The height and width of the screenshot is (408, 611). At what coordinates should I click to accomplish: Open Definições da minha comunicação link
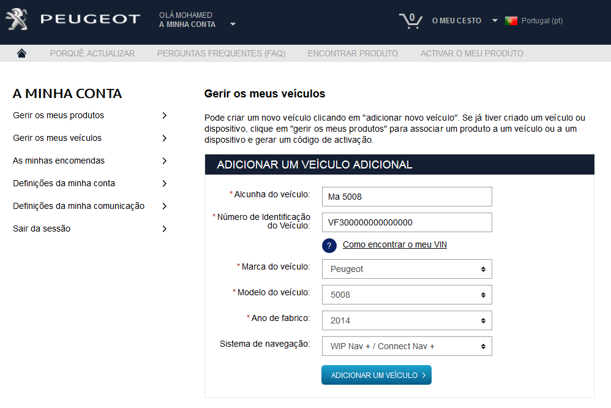(x=79, y=206)
